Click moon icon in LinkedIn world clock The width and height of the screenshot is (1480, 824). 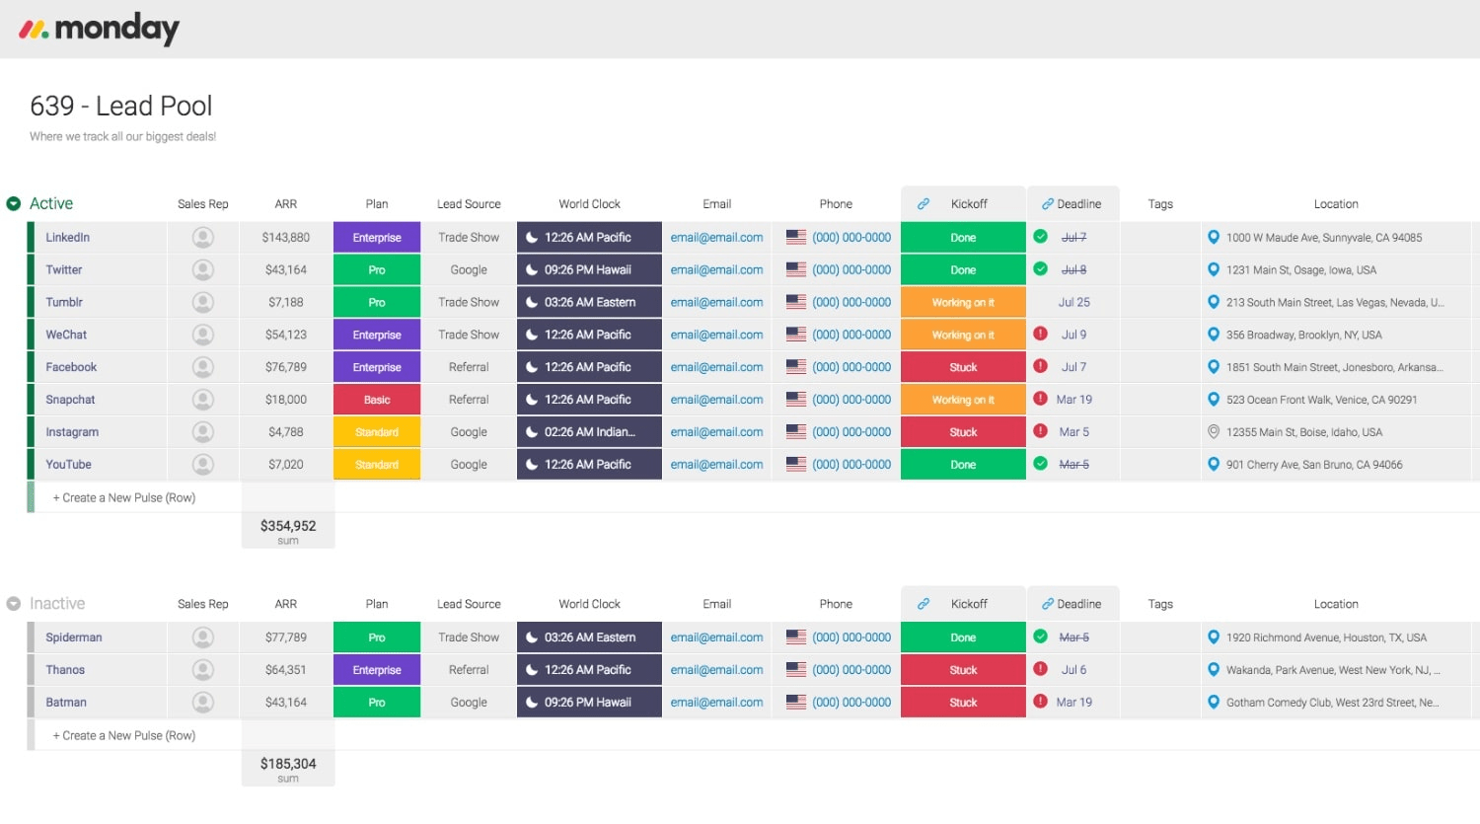(x=532, y=237)
